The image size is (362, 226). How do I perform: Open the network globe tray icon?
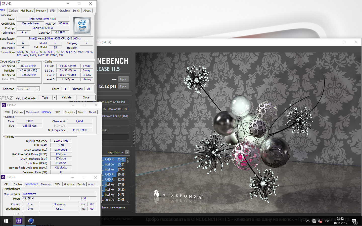click(314, 221)
